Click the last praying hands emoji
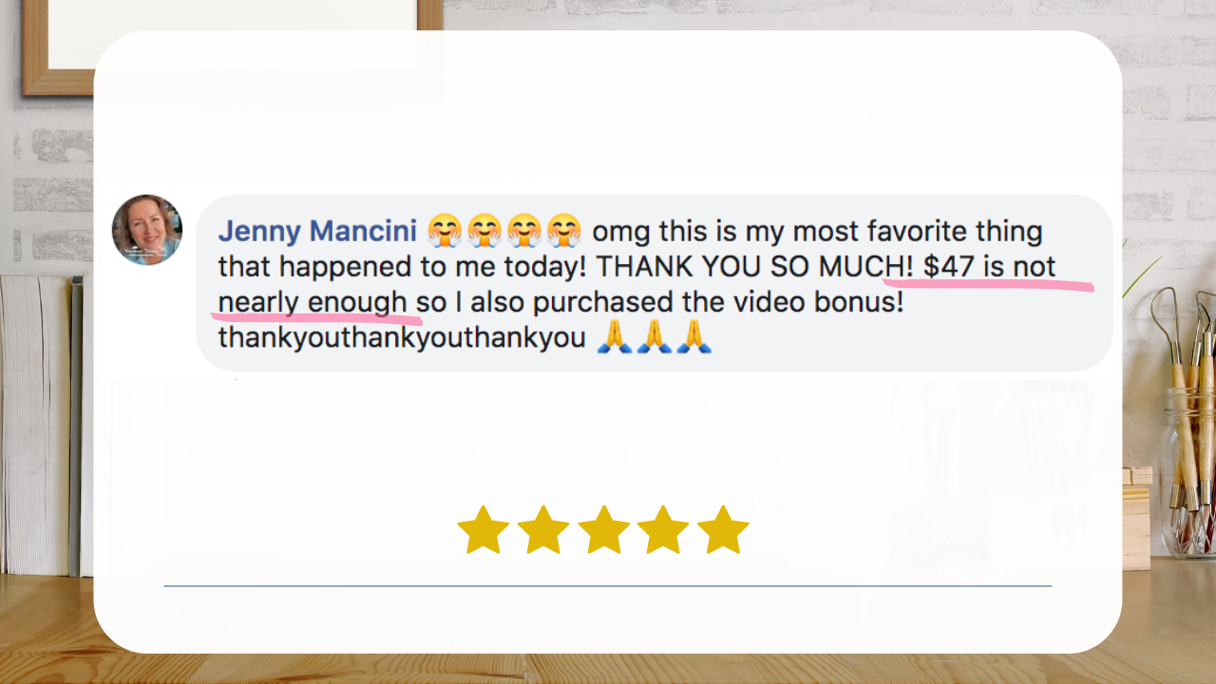This screenshot has height=684, width=1216. (x=693, y=337)
